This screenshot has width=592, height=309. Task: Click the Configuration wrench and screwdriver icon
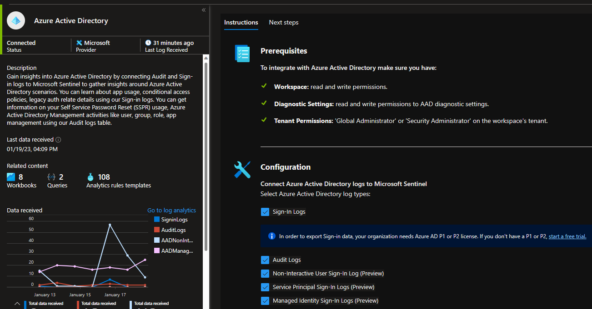pos(242,169)
